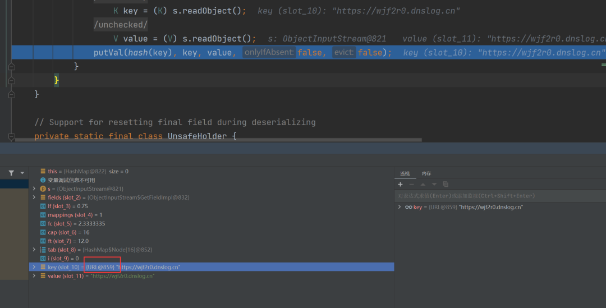Viewport: 606px width, 308px height.
Task: Click the object icon beside fields (slot_2)
Action: pos(43,197)
